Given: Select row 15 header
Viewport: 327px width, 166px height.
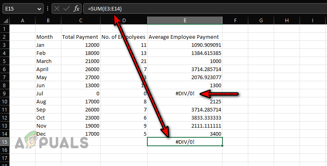Looking at the screenshot, I should pyautogui.click(x=4, y=142).
